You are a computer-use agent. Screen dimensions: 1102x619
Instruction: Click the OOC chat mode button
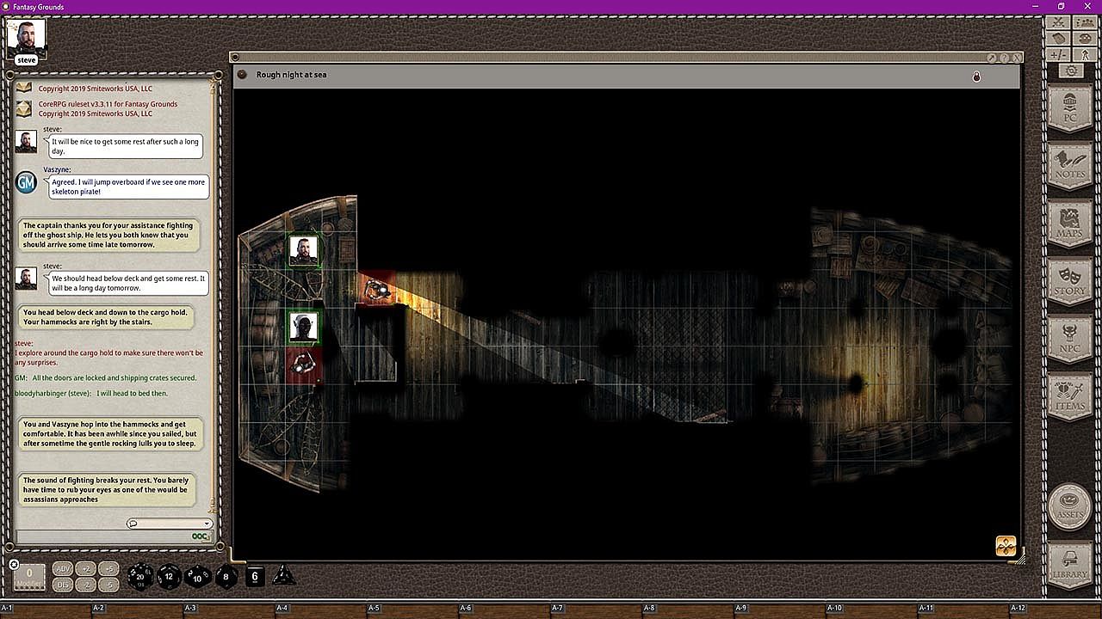pos(201,536)
